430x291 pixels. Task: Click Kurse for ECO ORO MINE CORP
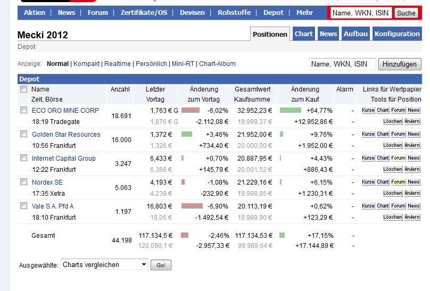coord(368,110)
